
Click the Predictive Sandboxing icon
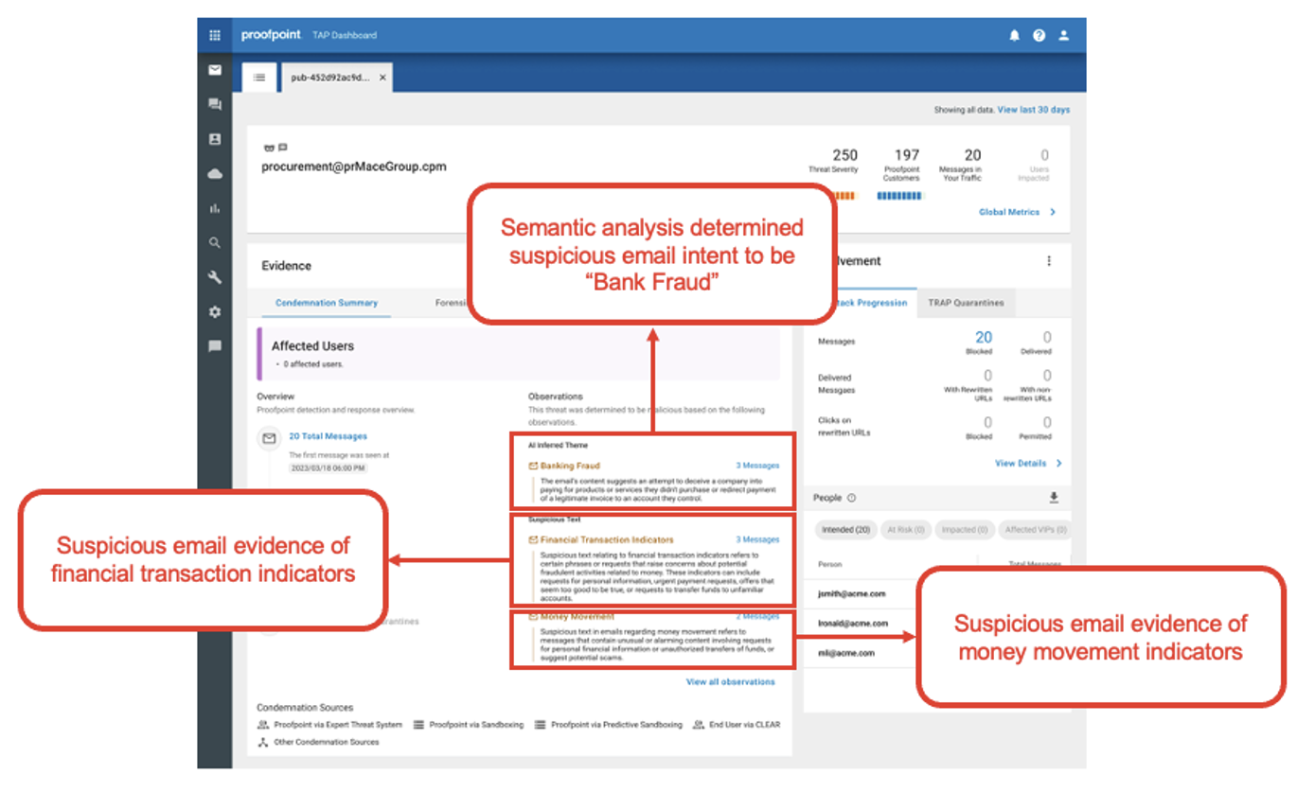tap(541, 725)
